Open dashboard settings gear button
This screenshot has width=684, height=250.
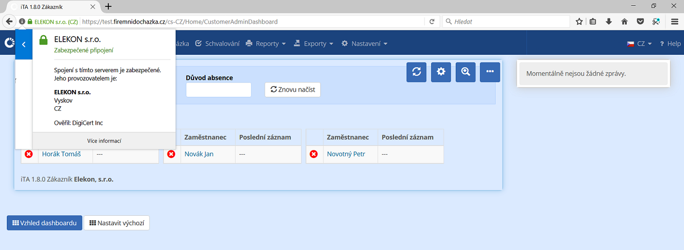pos(441,72)
